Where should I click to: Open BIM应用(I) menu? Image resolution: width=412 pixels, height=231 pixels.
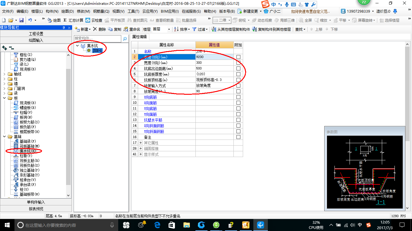(x=170, y=11)
